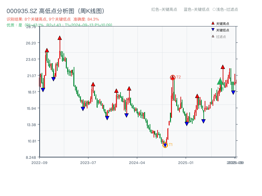Toggle the greyed 过滤点 legend label
Viewport: 262px width, 196px height.
[x=221, y=37]
